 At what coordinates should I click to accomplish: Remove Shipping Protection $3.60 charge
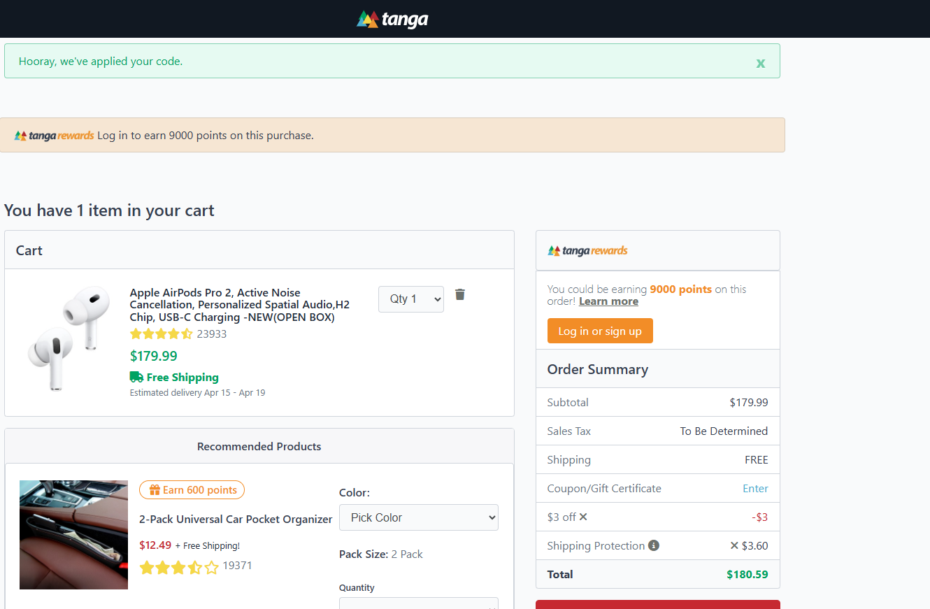pos(734,545)
